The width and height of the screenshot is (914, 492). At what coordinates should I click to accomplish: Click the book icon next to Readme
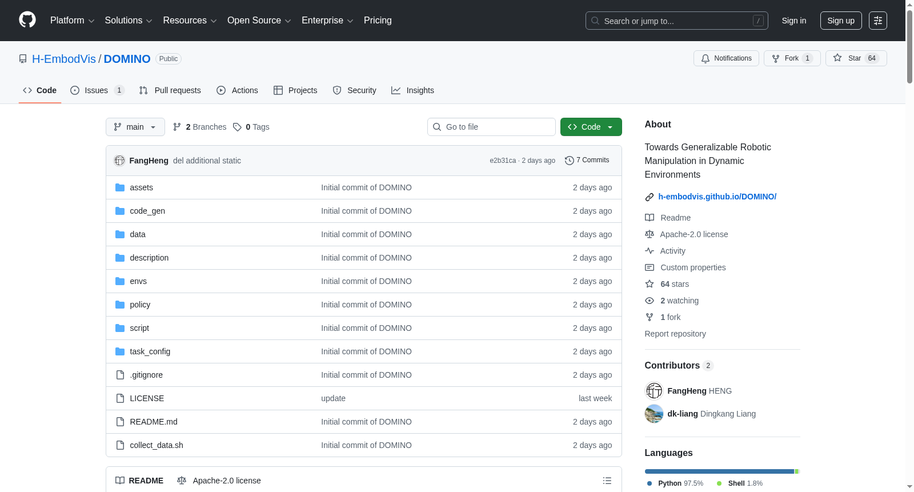click(650, 218)
